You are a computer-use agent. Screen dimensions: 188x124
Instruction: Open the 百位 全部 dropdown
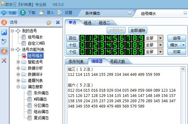160,38
